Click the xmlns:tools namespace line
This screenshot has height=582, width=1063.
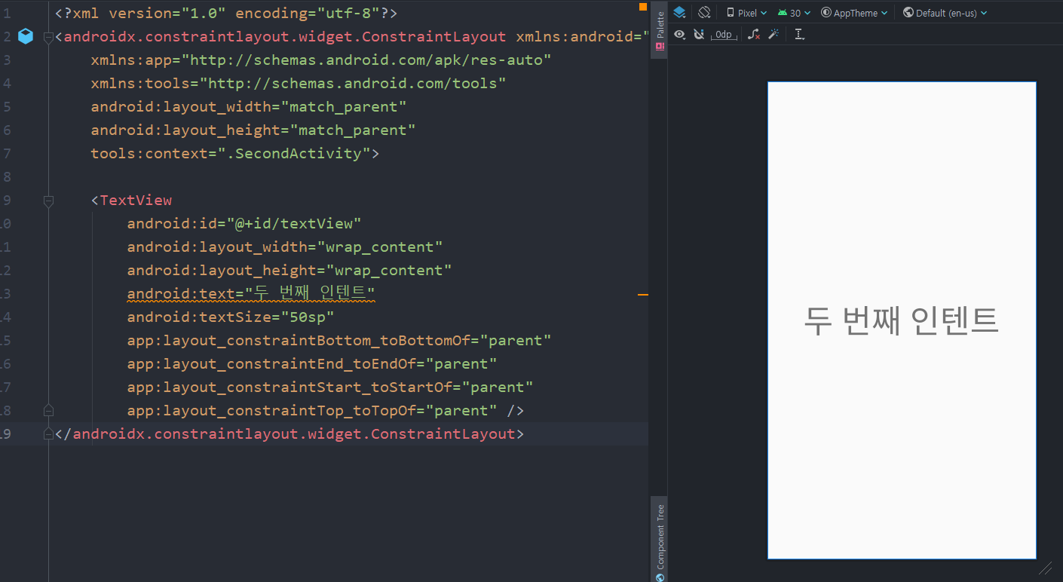(299, 83)
